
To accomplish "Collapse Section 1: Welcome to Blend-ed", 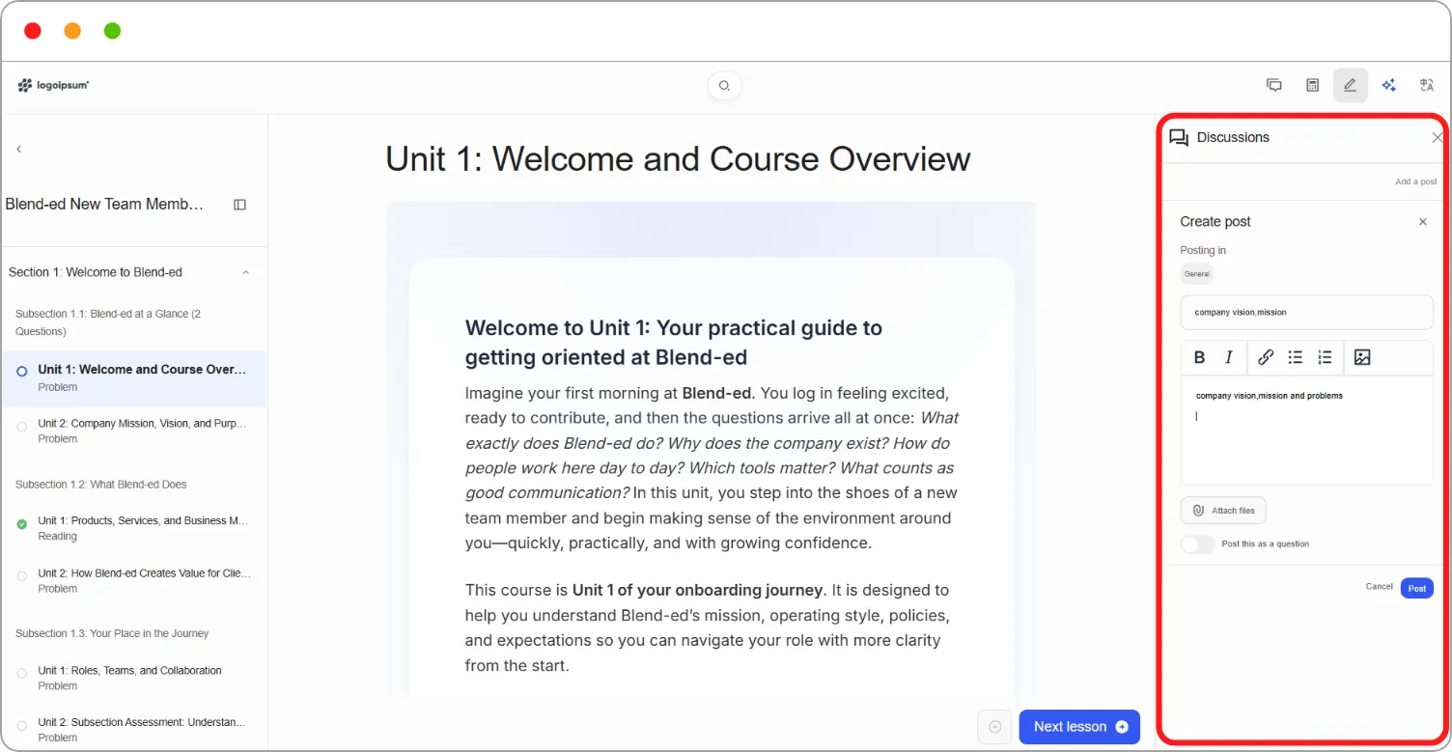I will click(x=245, y=272).
